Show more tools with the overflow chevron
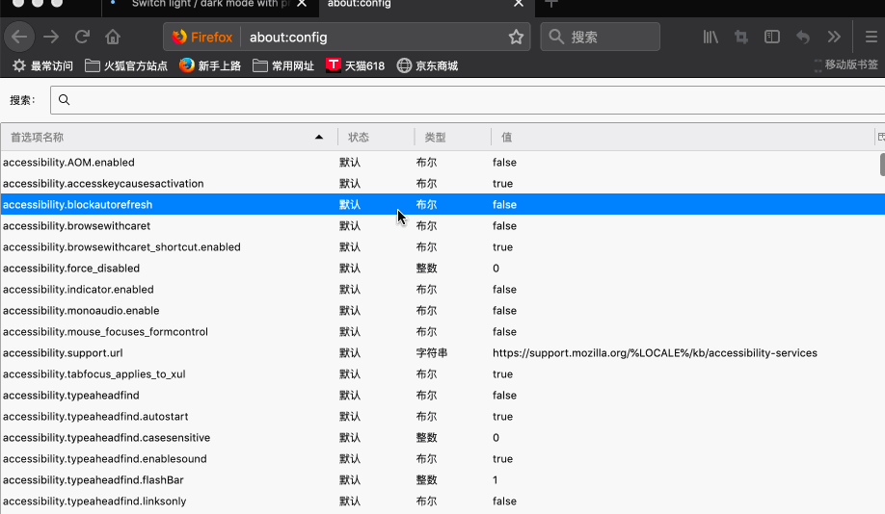The image size is (885, 514). click(x=834, y=38)
